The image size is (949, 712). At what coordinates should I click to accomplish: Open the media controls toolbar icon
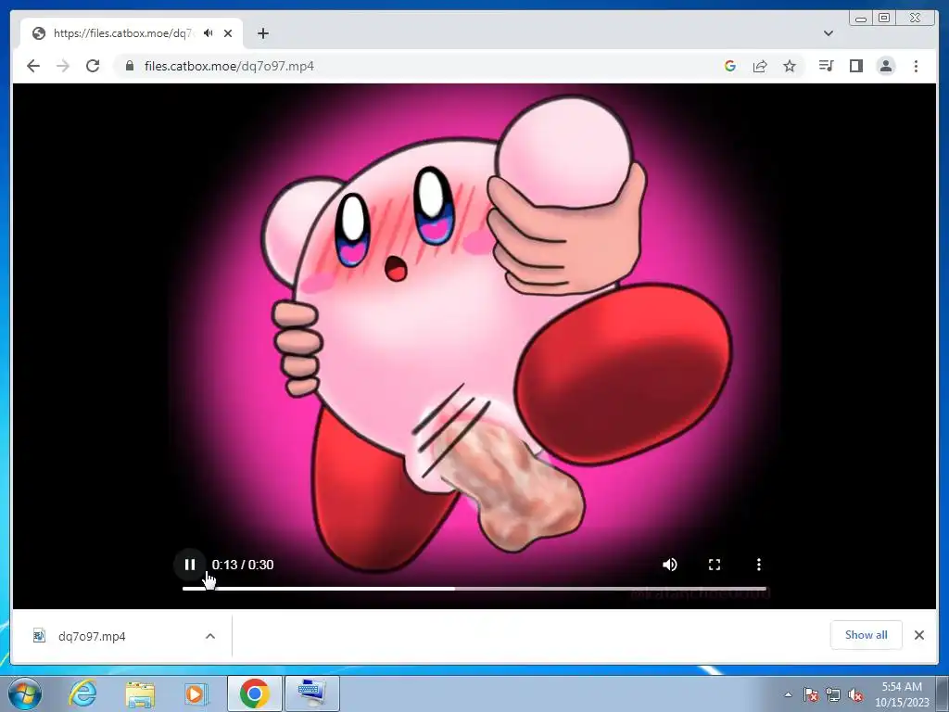tap(826, 66)
